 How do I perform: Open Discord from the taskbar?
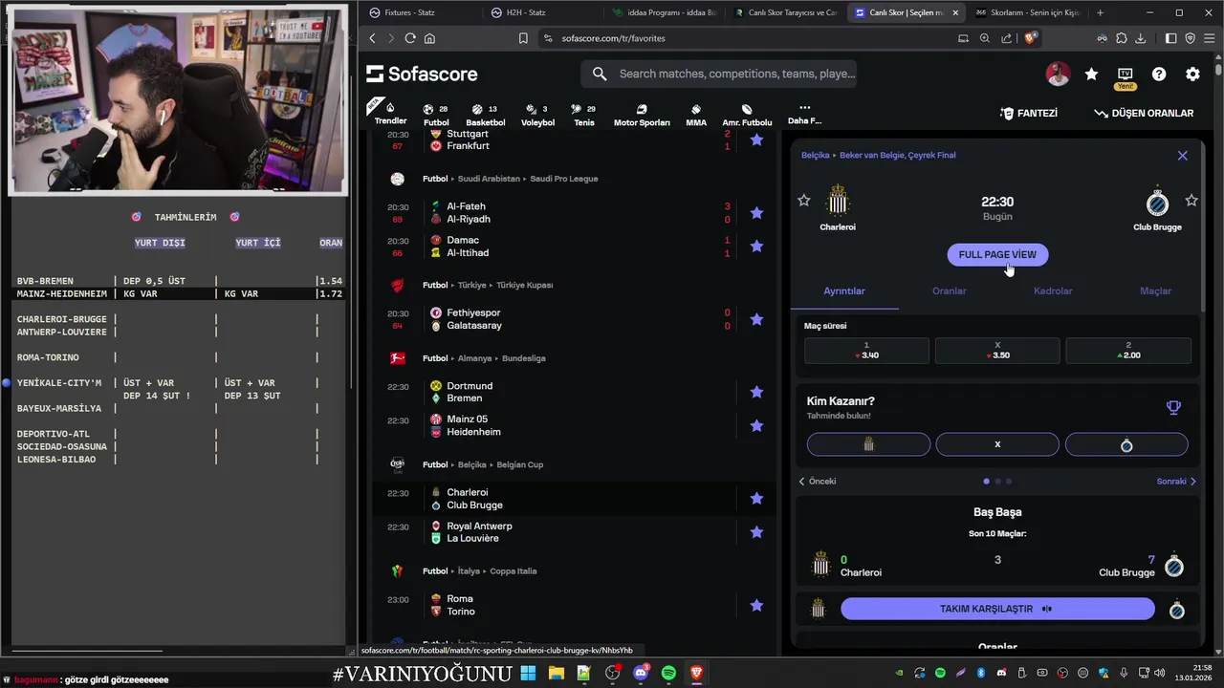pos(641,673)
